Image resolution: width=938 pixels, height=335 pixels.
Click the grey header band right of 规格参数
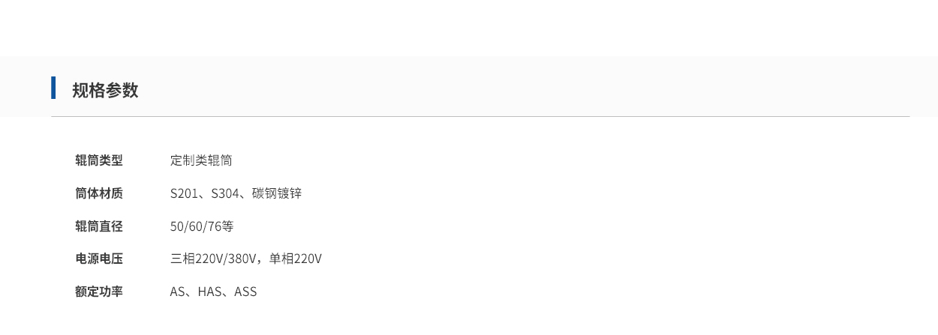pos(525,87)
